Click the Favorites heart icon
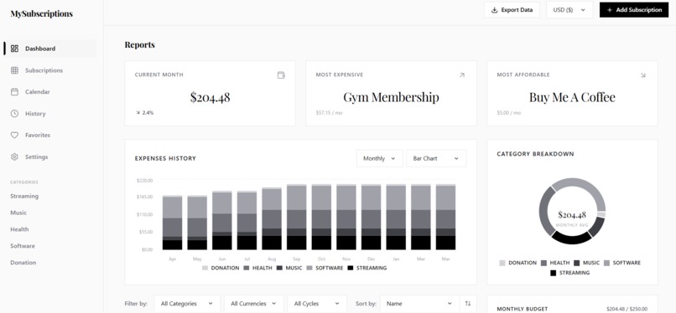The height and width of the screenshot is (313, 676). pos(14,135)
